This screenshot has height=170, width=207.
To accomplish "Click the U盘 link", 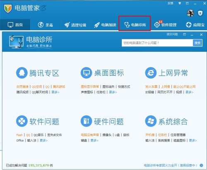I will point(117,135).
